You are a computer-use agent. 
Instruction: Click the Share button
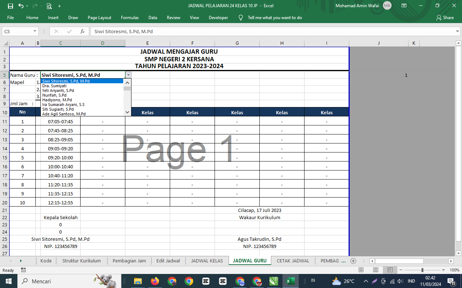click(x=445, y=18)
